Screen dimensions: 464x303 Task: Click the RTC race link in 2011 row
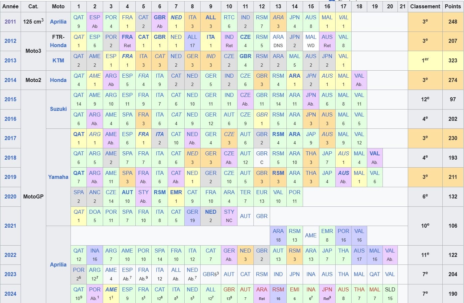(229, 18)
